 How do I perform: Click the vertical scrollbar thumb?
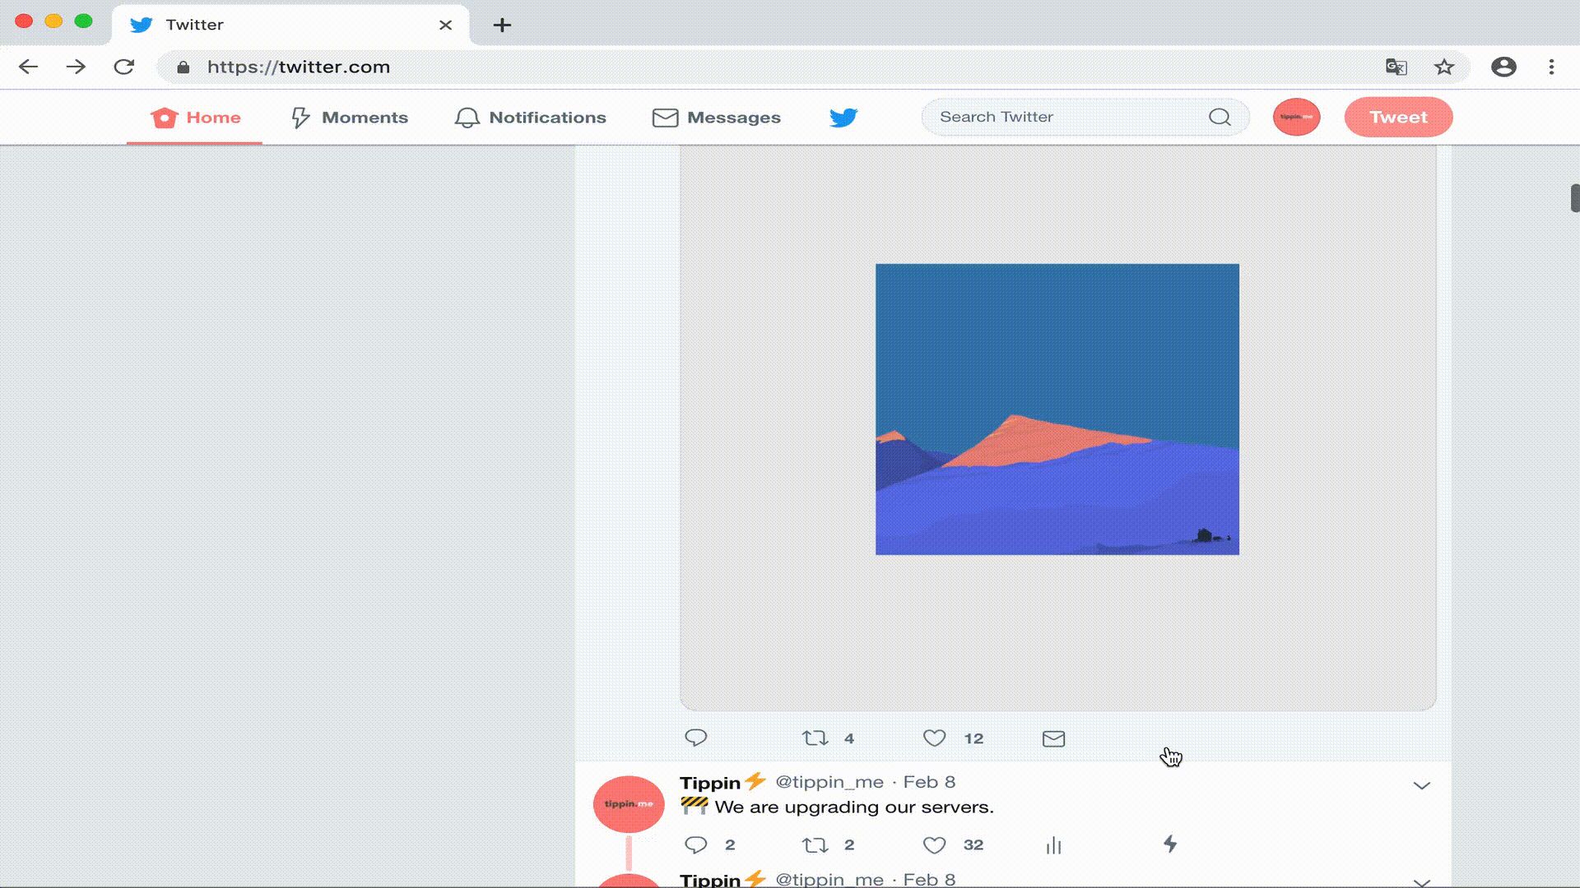[x=1574, y=198]
